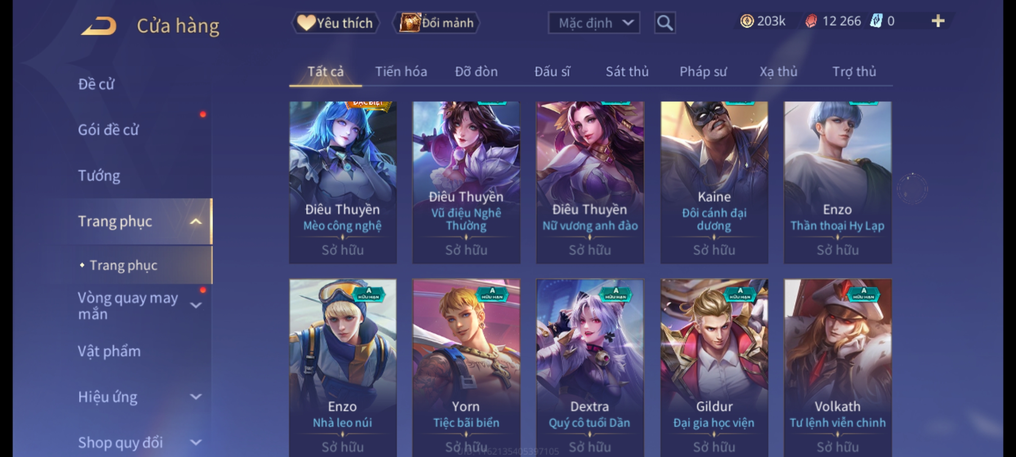Viewport: 1016px width, 457px height.
Task: Switch to the Pháp sư tab
Action: (703, 72)
